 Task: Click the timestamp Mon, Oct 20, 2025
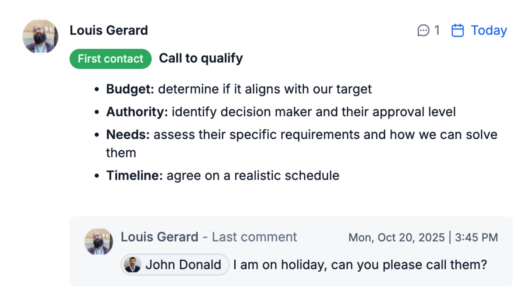[x=396, y=237]
